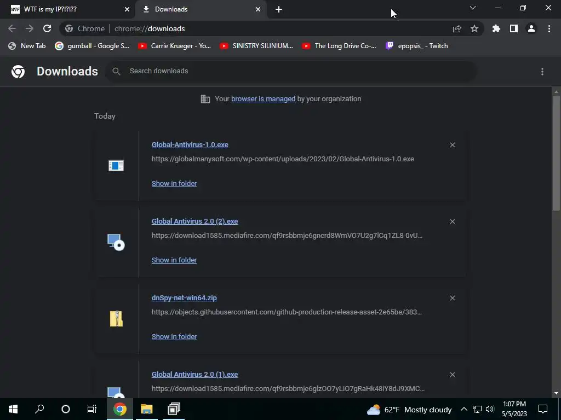
Task: Open the Windows Start menu
Action: [x=13, y=409]
